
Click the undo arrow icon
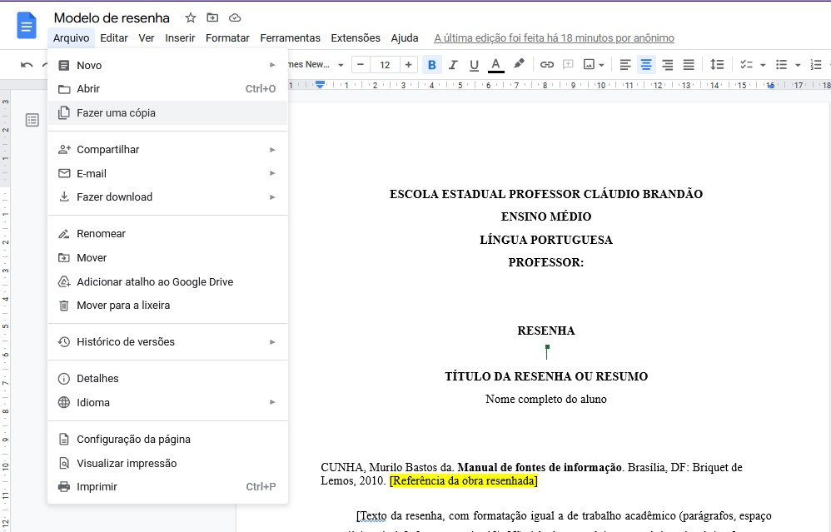tap(27, 65)
